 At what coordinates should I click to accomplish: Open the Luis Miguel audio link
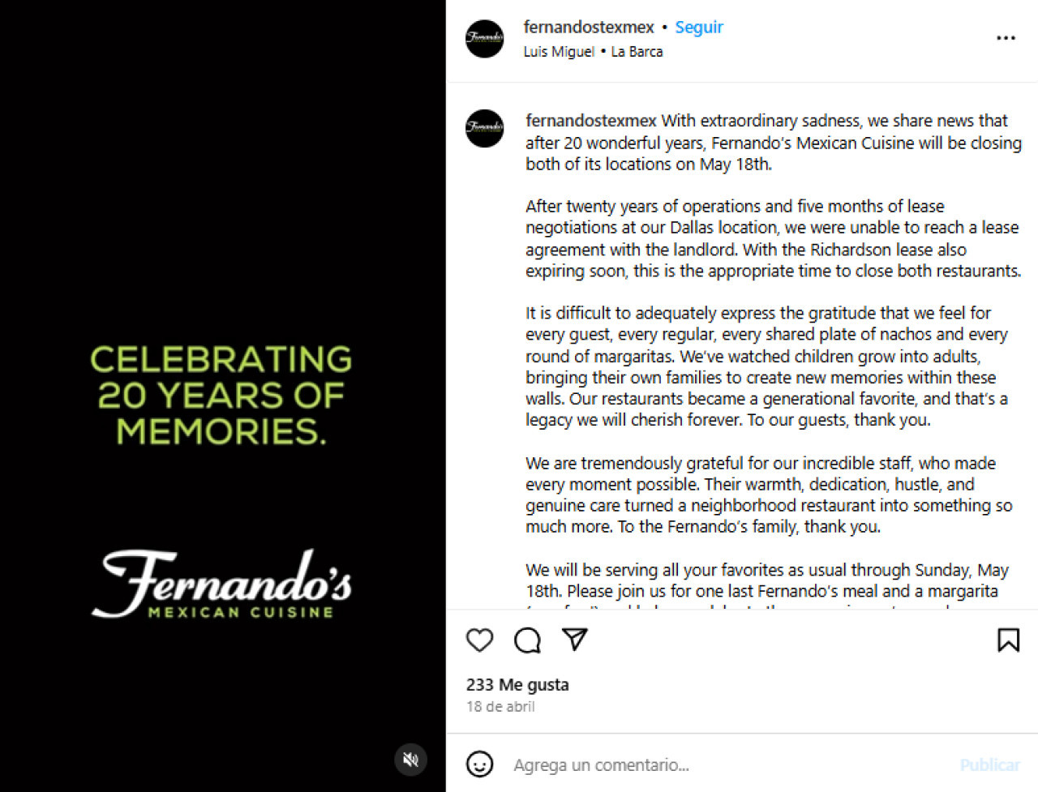coord(559,51)
